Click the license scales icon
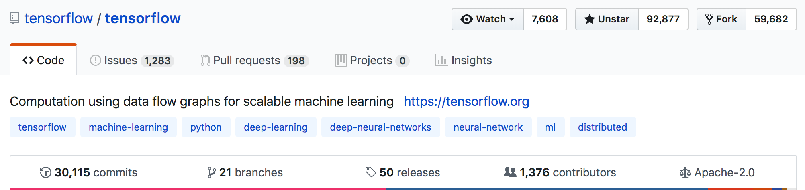The width and height of the screenshot is (805, 190). tap(685, 173)
